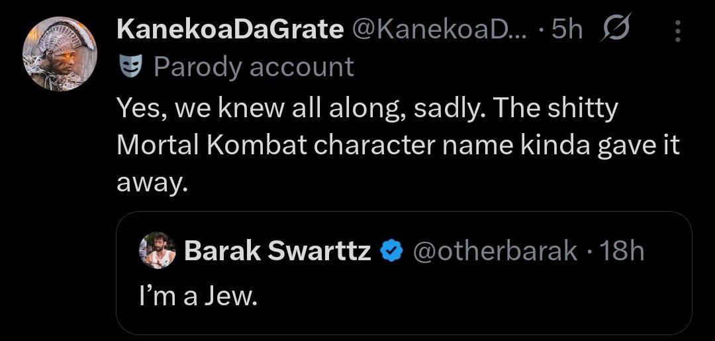Open the quoted post text "I'm a Jew."
This screenshot has width=715, height=341.
[x=197, y=296]
